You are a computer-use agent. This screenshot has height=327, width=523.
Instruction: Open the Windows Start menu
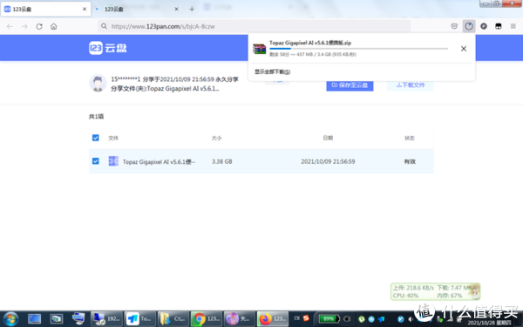tap(10, 319)
